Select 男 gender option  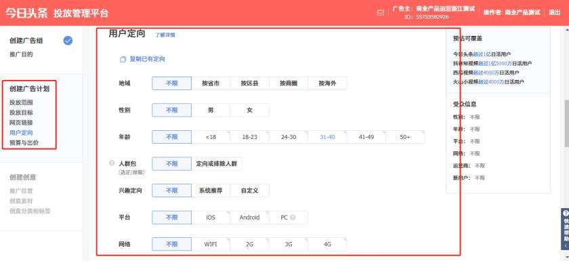coord(211,110)
